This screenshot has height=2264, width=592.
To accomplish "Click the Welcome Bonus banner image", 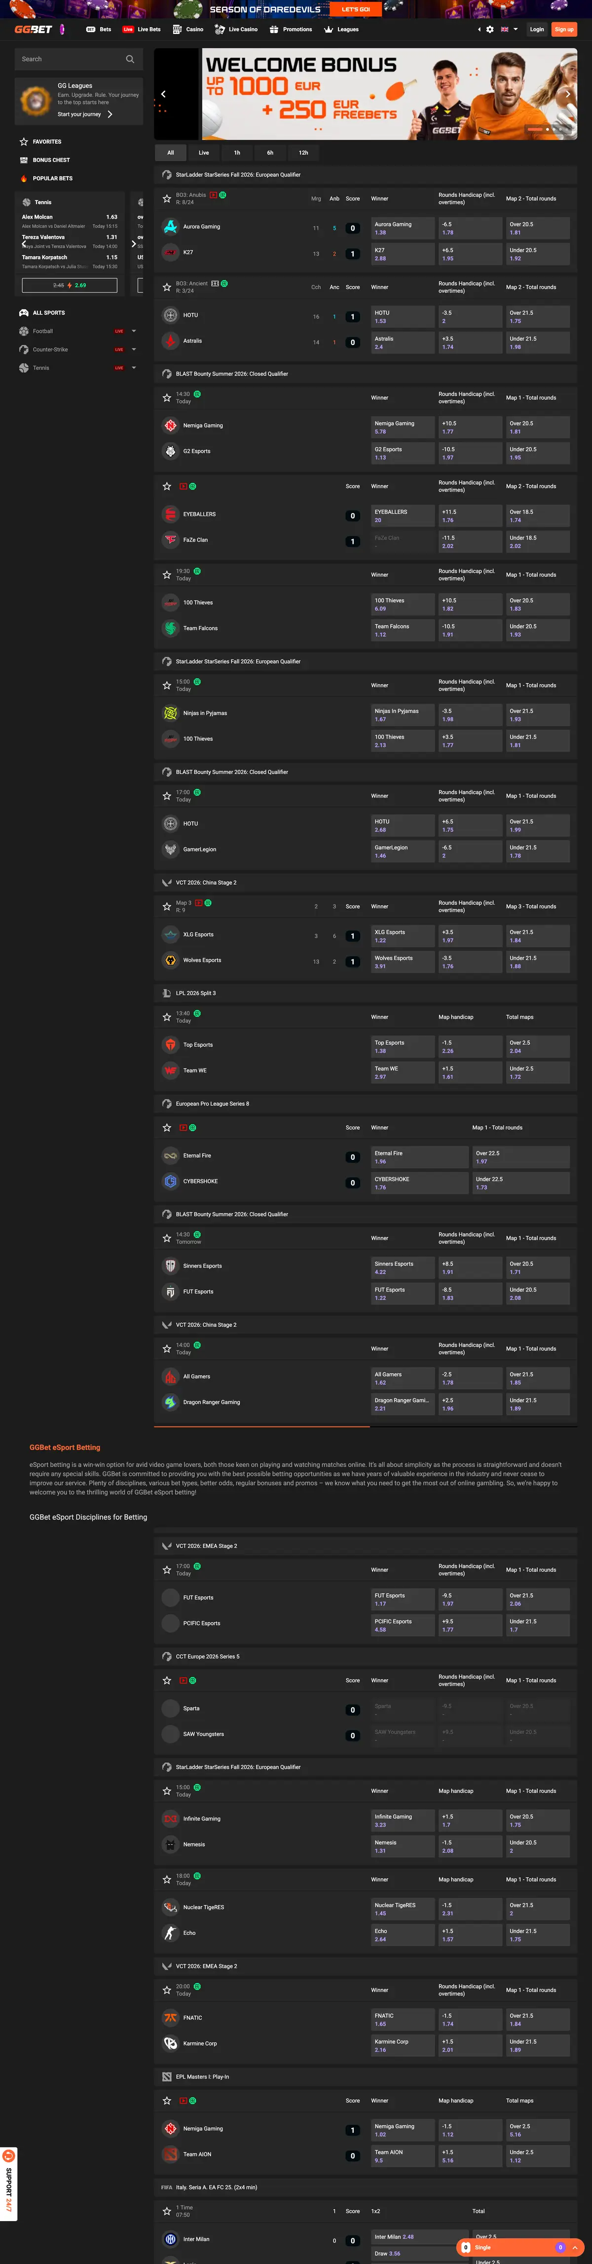I will (366, 94).
